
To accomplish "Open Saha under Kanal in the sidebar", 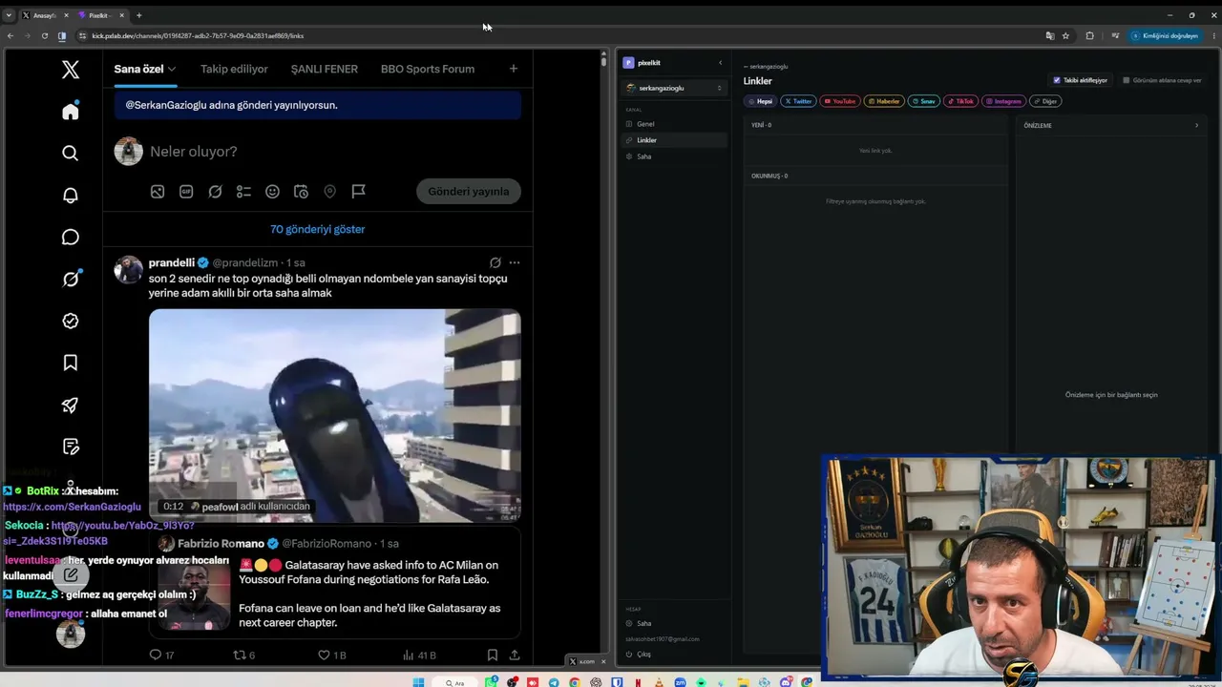I will 674,156.
